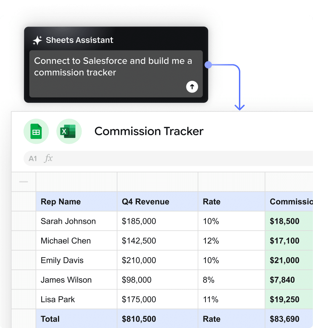The height and width of the screenshot is (328, 313).
Task: Select the Q4 Revenue header cell
Action: [157, 202]
